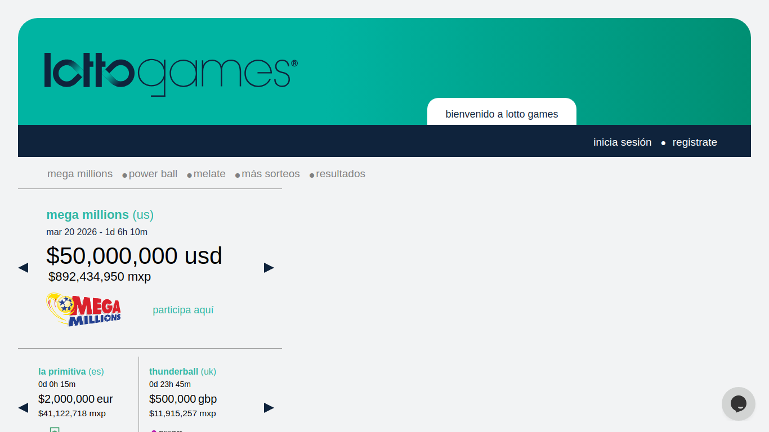Open the chat support bubble
Screen dimensions: 769x432
coord(738,403)
